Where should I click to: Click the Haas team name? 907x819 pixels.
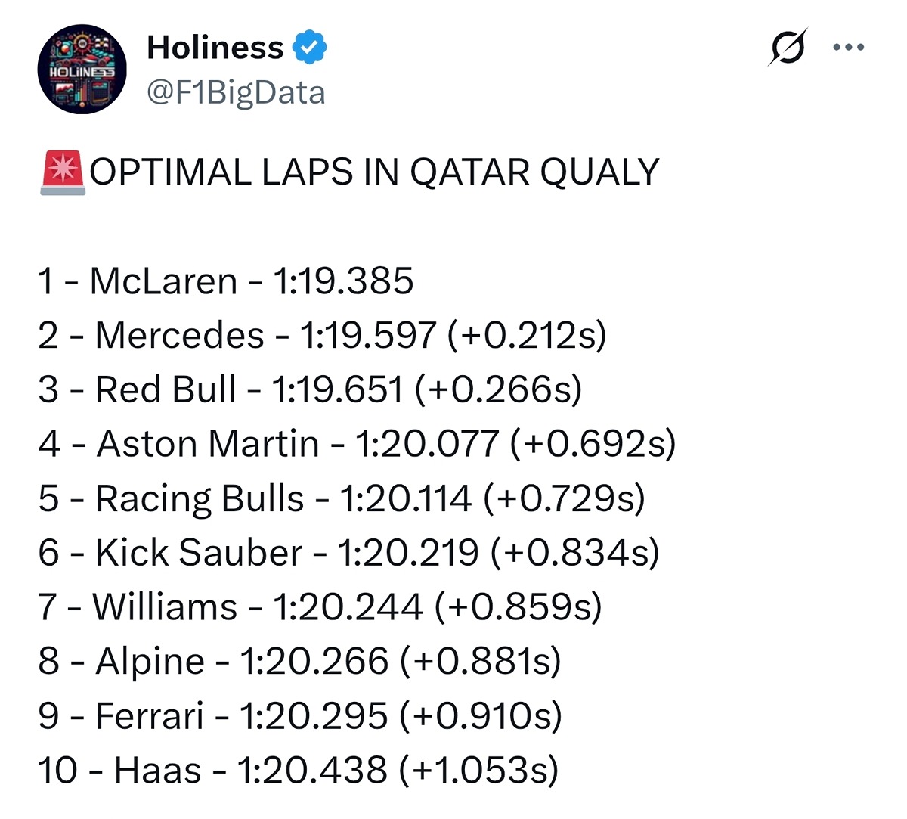158,771
